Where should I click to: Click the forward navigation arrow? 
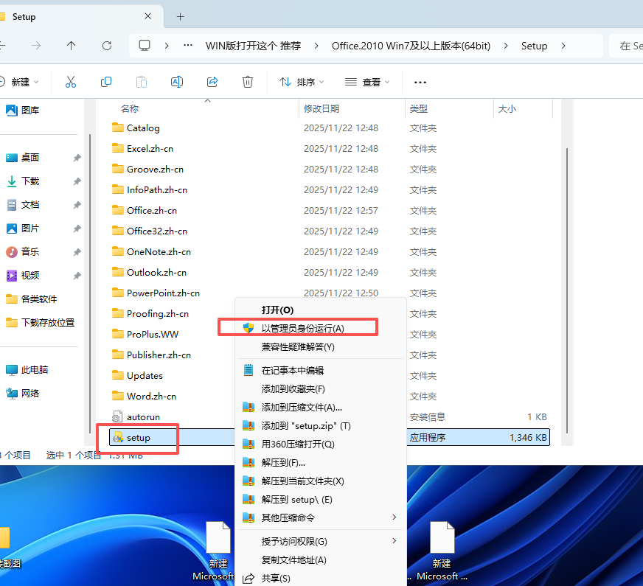[x=35, y=46]
